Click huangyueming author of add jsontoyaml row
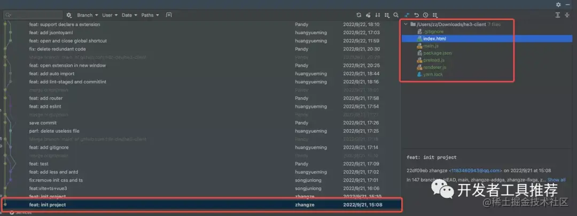 (310, 33)
